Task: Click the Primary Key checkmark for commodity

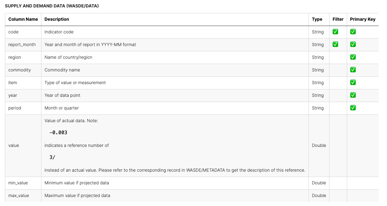Action: click(x=353, y=70)
